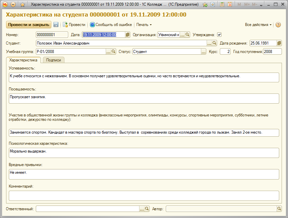
Task: Click the Автор field
Action: point(221,209)
